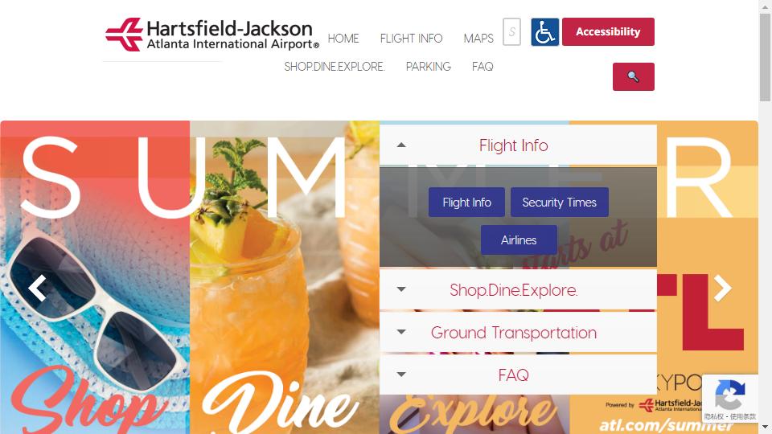Expand the FAQ accordion section
Image resolution: width=772 pixels, height=434 pixels.
518,375
